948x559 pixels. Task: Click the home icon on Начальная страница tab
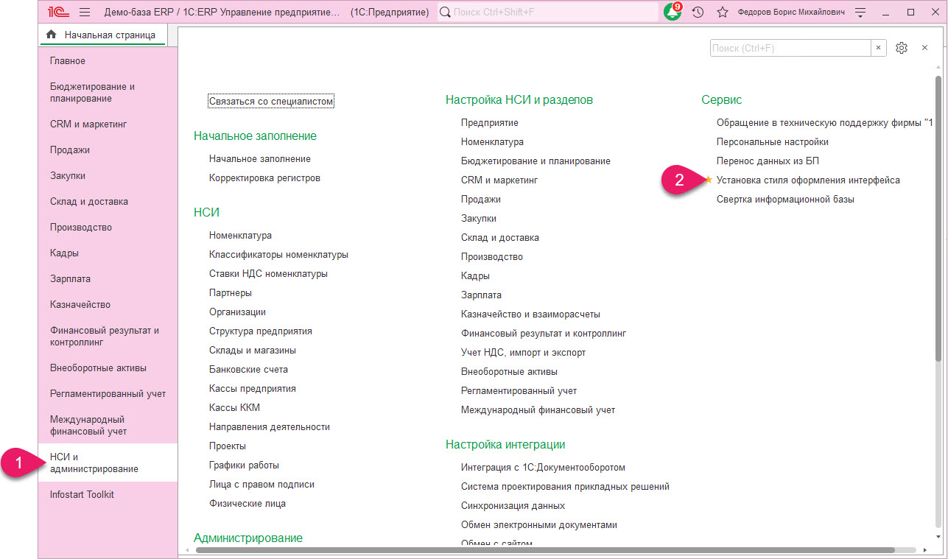(51, 35)
